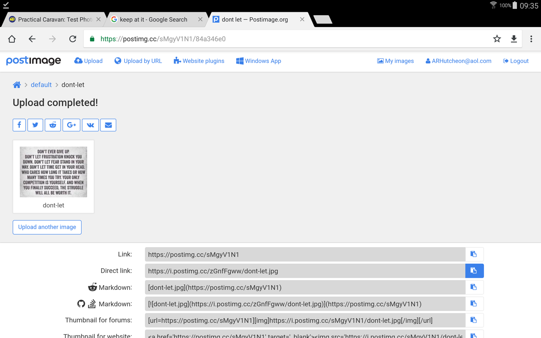Image resolution: width=541 pixels, height=338 pixels.
Task: Open the Upload menu item
Action: [88, 61]
